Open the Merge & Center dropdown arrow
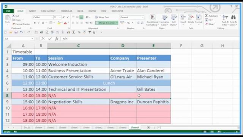The width and height of the screenshot is (243, 137). pyautogui.click(x=117, y=23)
